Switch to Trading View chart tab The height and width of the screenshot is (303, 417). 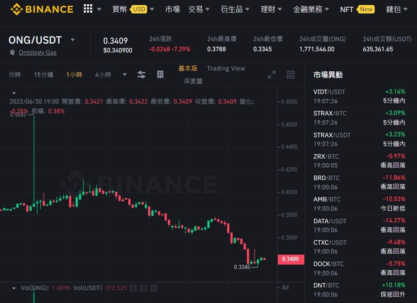tap(226, 68)
